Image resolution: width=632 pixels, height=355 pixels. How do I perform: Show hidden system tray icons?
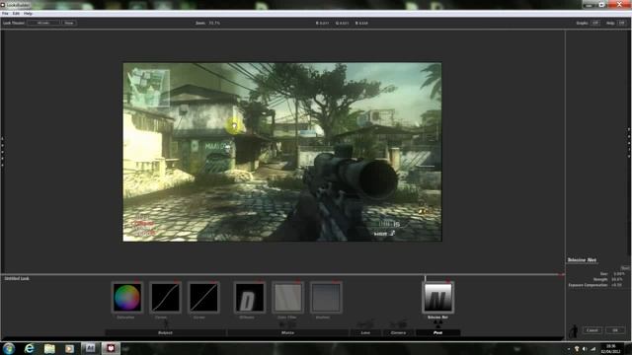click(569, 349)
